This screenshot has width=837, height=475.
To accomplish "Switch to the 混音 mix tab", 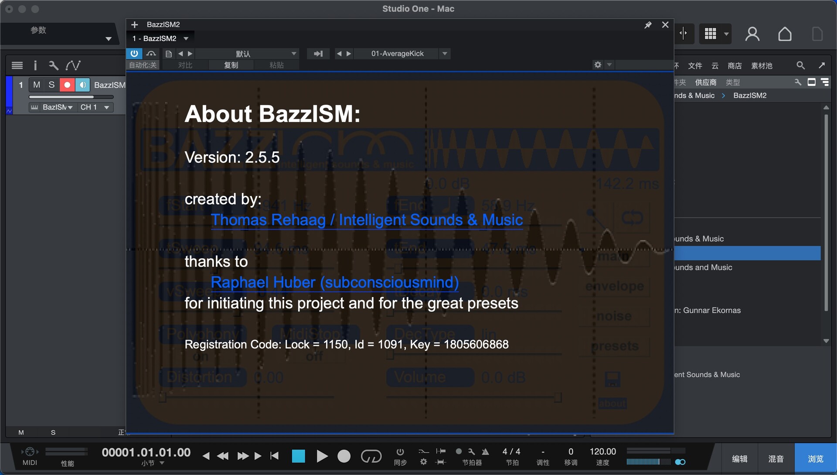I will tap(776, 459).
